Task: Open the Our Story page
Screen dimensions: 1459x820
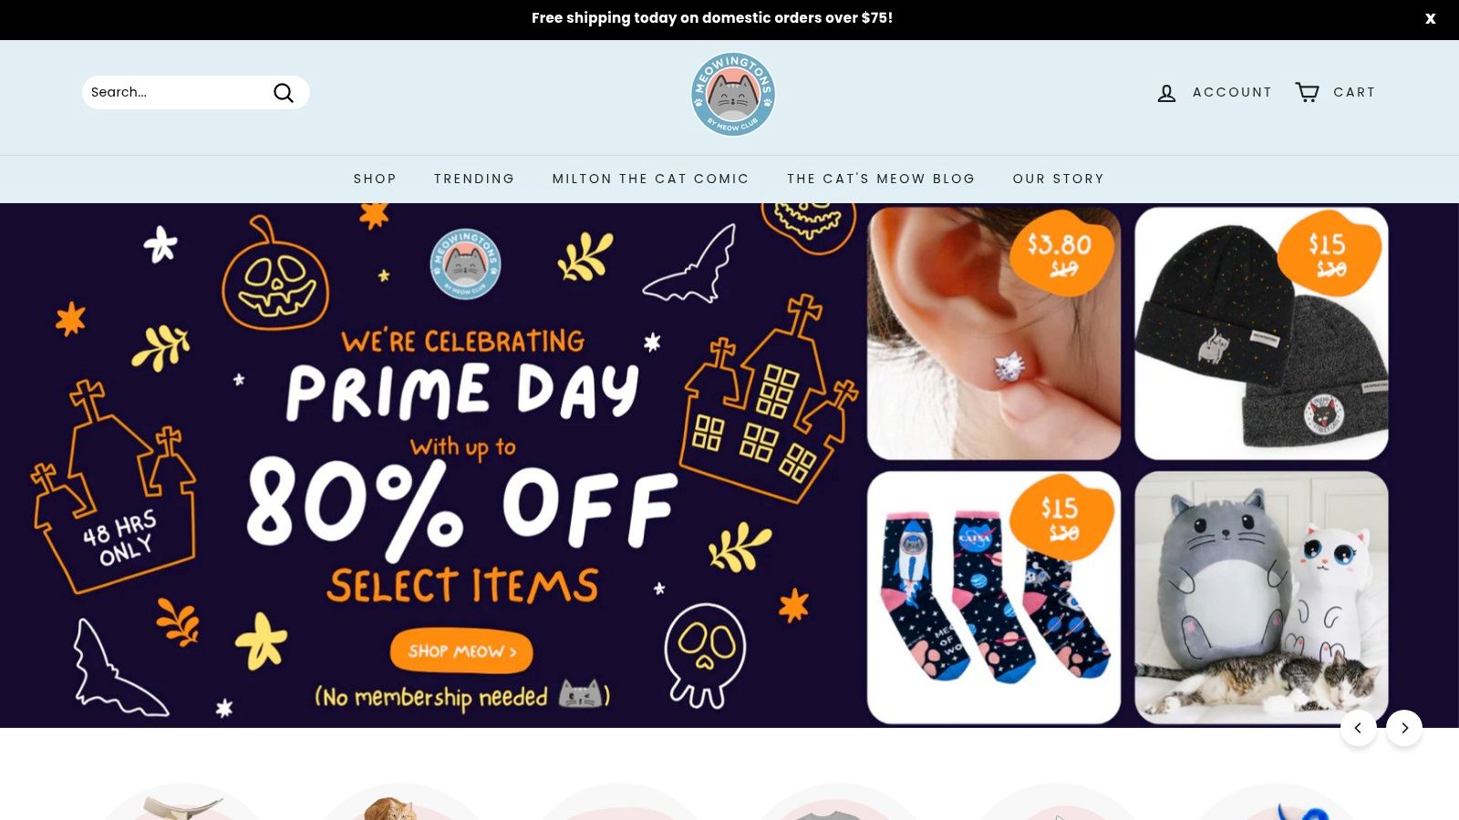Action: 1058,179
